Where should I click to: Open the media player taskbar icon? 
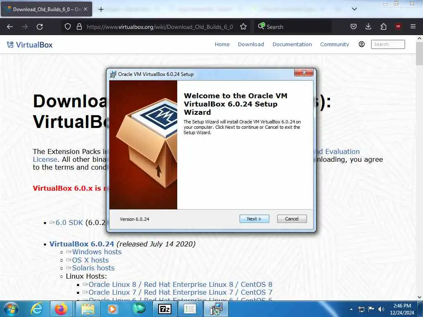click(112, 309)
